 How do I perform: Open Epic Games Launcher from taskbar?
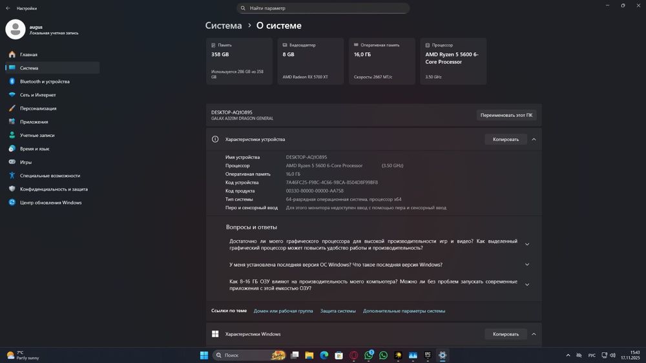pyautogui.click(x=428, y=355)
